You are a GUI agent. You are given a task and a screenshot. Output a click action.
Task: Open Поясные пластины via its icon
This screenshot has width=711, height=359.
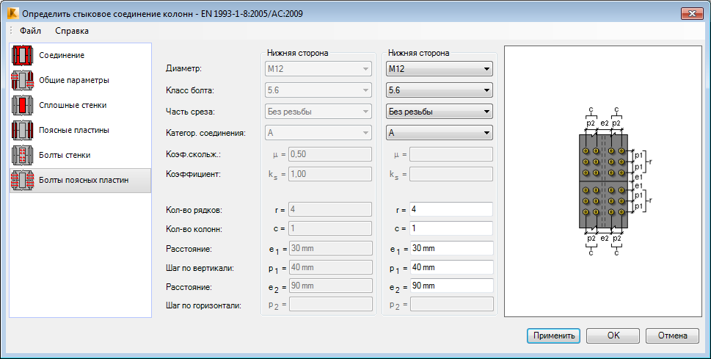point(23,130)
